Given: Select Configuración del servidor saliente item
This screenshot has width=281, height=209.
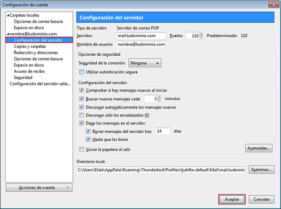Looking at the screenshot, I should pyautogui.click(x=40, y=84).
